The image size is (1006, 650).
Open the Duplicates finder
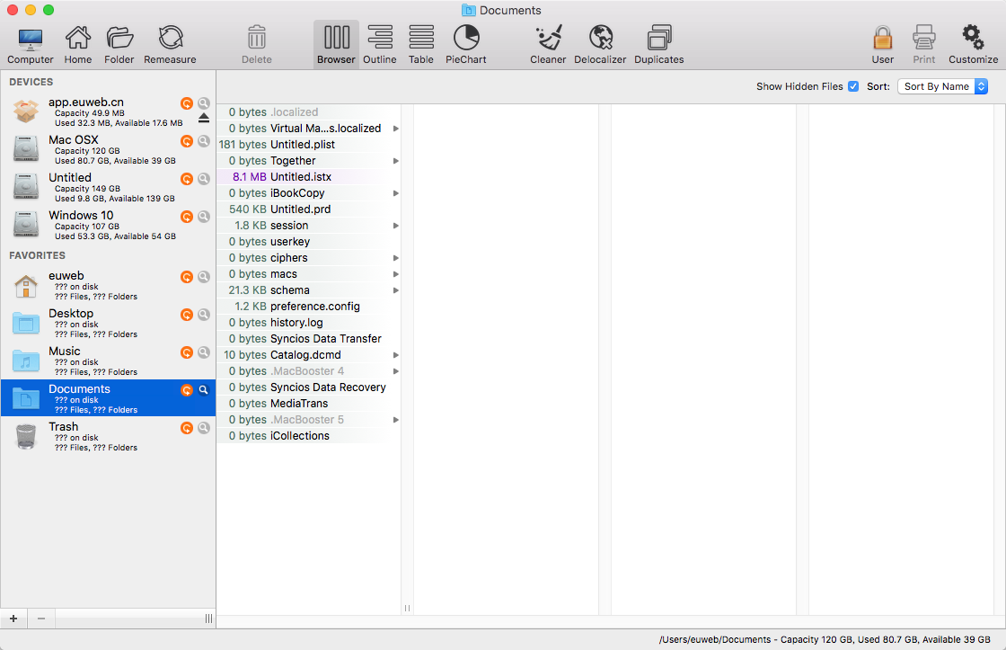(659, 44)
